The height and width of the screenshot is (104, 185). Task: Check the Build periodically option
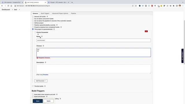[33, 96]
